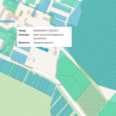116x116 pixels.
Task: Click the "Приватна власність" ownership value
Action: [43, 43]
